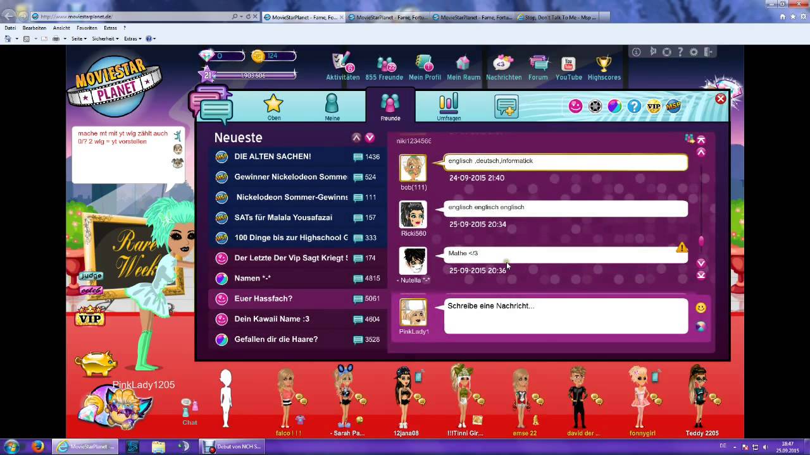Click the message scrollbar pink handle
This screenshot has width=810, height=455.
pyautogui.click(x=701, y=241)
